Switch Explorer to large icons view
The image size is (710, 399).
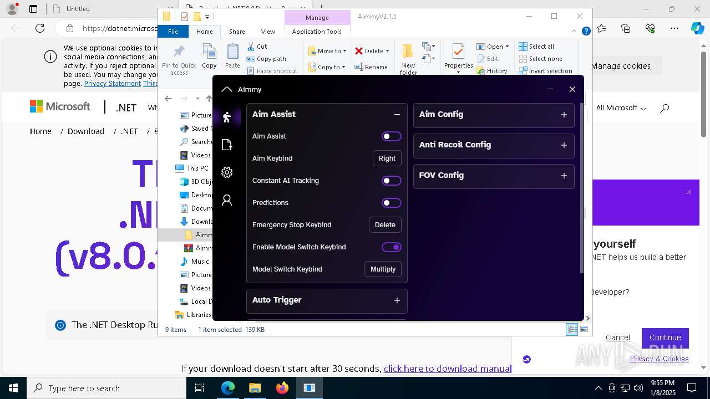(x=584, y=329)
